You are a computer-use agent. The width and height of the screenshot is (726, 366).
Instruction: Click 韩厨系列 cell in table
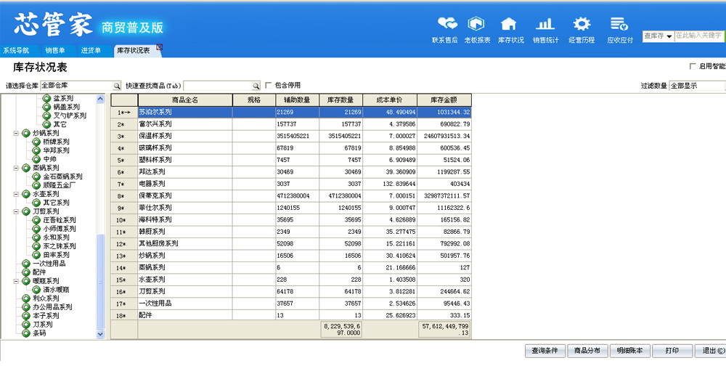click(x=185, y=232)
